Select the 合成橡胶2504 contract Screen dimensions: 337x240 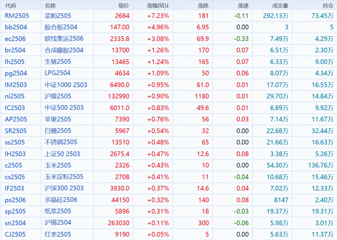(x=64, y=50)
